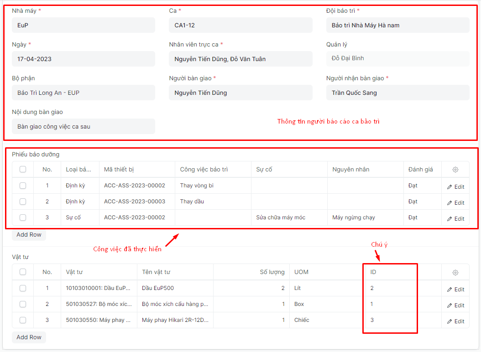Image resolution: width=481 pixels, height=352 pixels.
Task: Tick checkbox for Thay dầu row
Action: (23, 202)
